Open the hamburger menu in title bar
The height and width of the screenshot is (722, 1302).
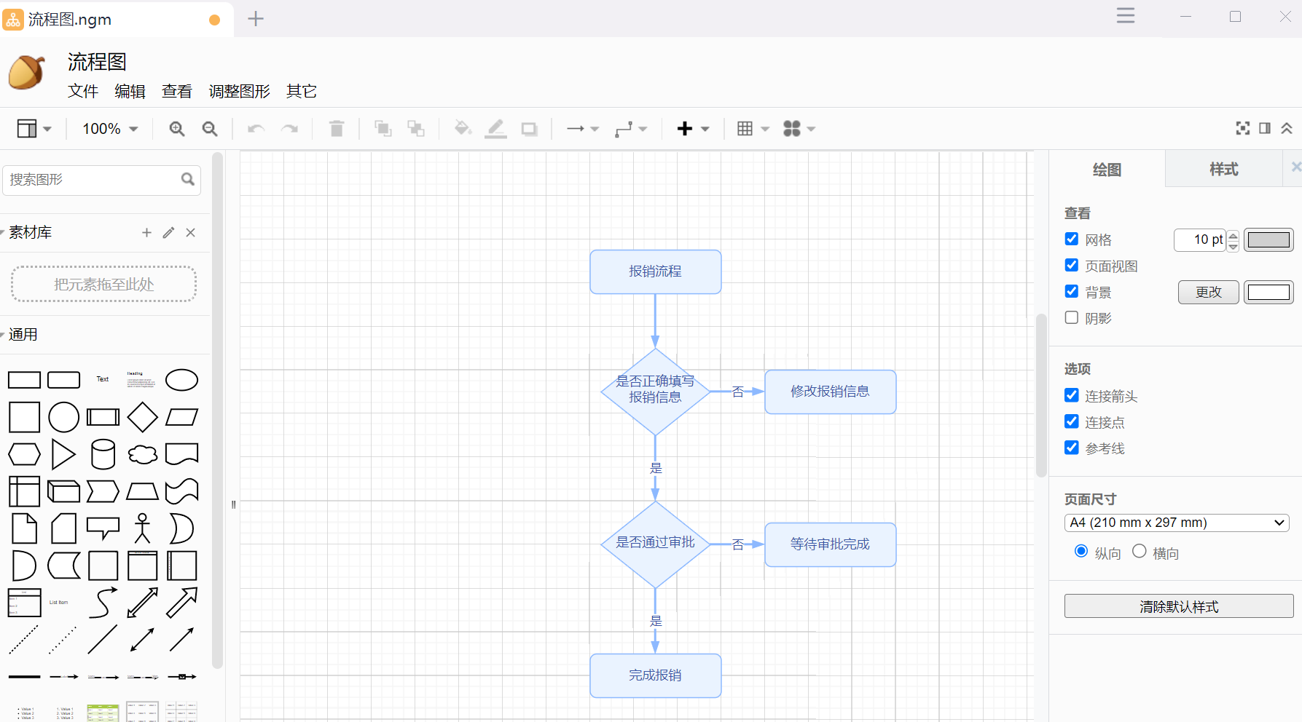click(x=1126, y=15)
